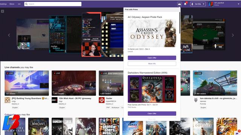Screen dimensions: 241x135
Task: Open the Get Bits dropdown
Action: (198, 4)
